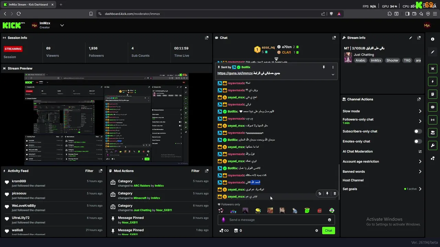The width and height of the screenshot is (440, 247).
Task: Pin the hovered zeyad_mzx chat message
Action: coord(327,193)
